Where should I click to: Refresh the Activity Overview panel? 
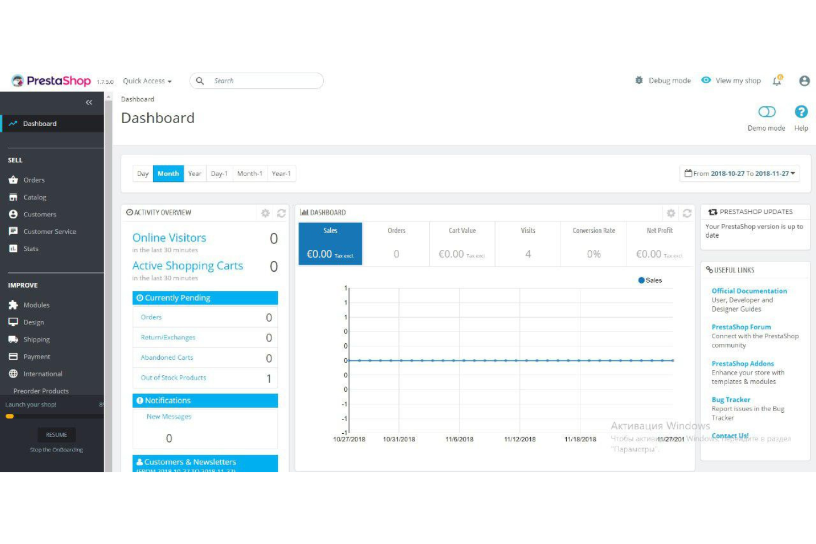tap(281, 213)
